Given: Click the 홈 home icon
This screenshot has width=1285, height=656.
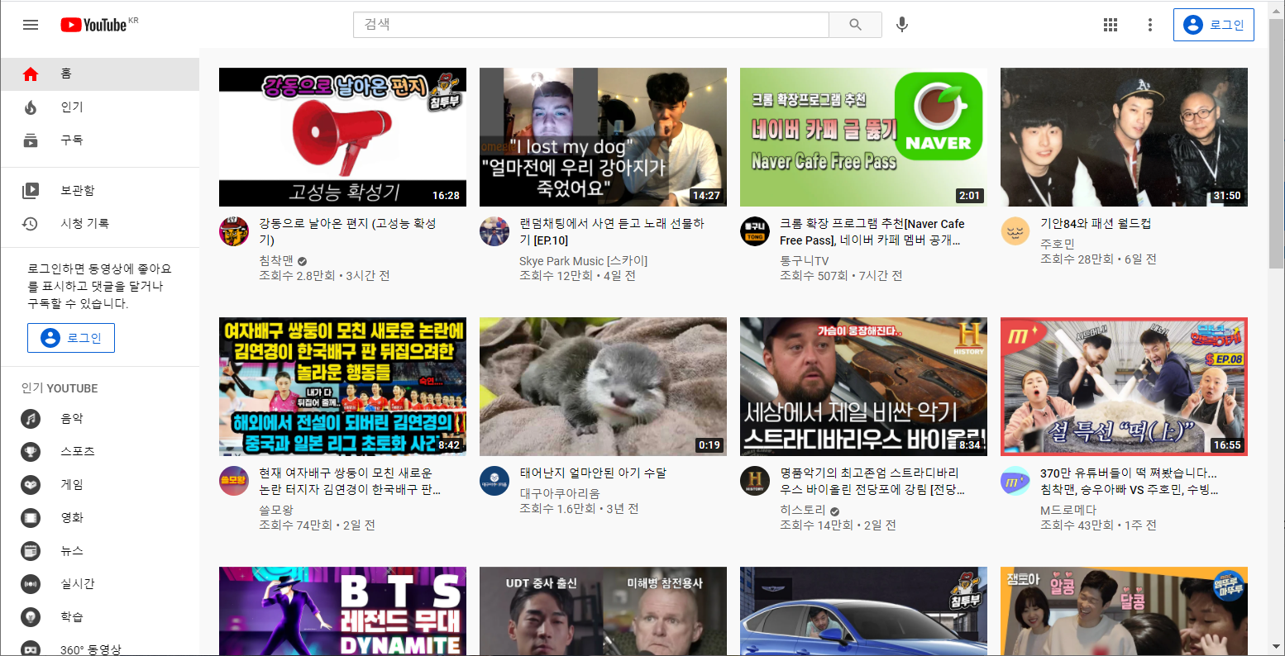Looking at the screenshot, I should coord(31,74).
